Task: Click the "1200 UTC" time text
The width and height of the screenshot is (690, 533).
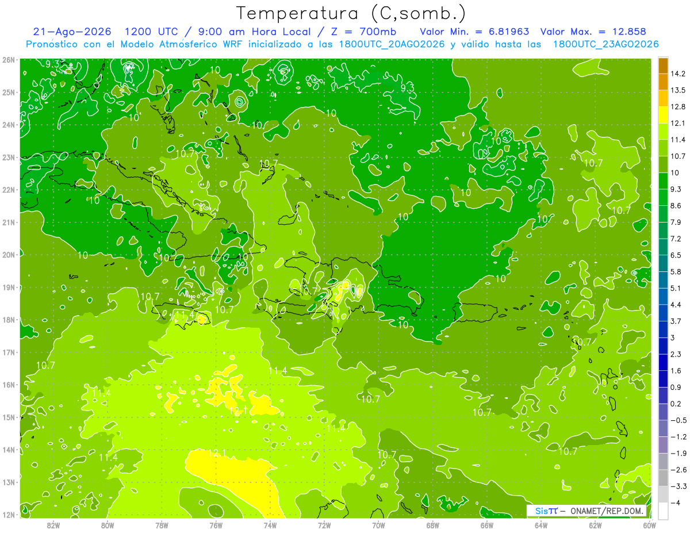Action: click(151, 32)
